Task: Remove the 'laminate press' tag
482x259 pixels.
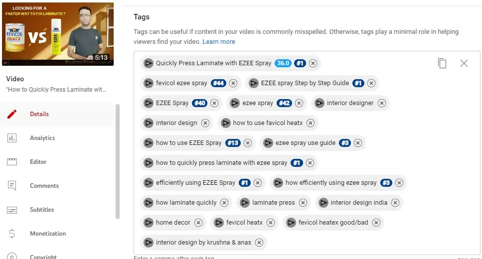Action: tap(303, 203)
